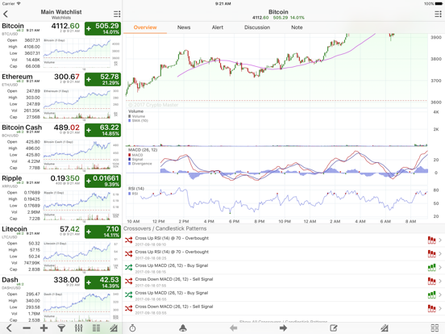Open the stopwatch timeframe icon
The width and height of the screenshot is (445, 334).
point(132,328)
